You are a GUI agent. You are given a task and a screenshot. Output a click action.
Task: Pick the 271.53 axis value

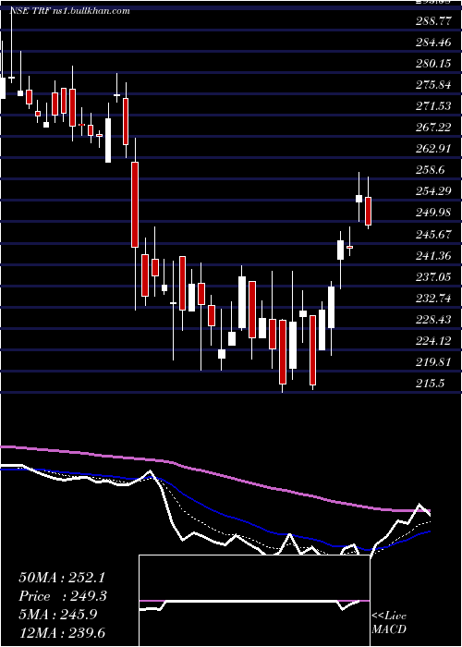coord(433,106)
